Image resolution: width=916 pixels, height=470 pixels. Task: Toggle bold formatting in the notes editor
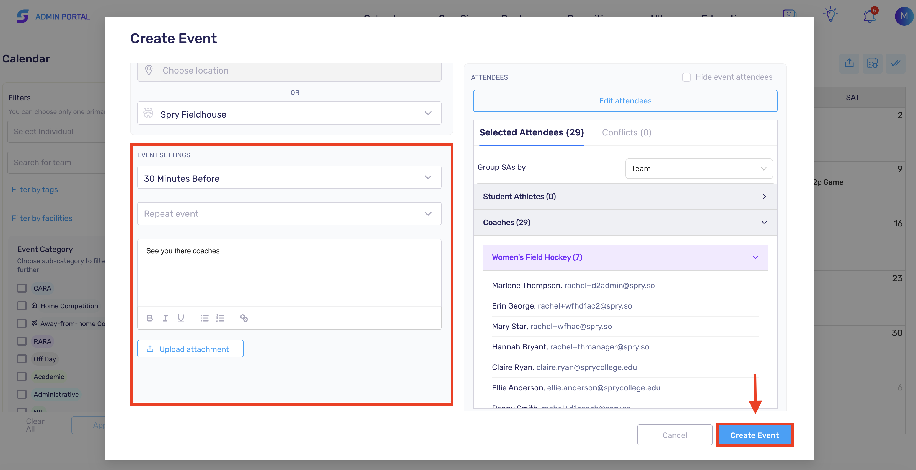[150, 318]
